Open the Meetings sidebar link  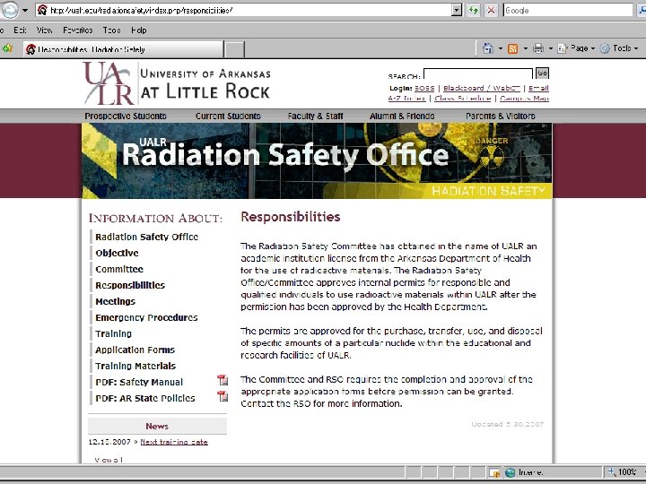pyautogui.click(x=116, y=302)
